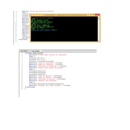Click console output "Consumo en pesos: 128047.05"
Screen dimensions: 130x130
point(42,27)
